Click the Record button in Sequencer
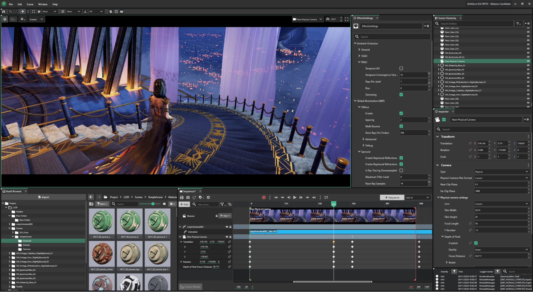Screen dimensions: 533x292 264,197
